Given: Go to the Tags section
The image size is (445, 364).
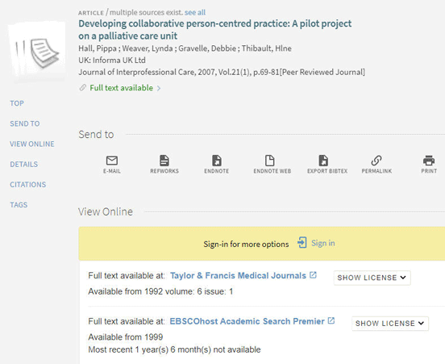Looking at the screenshot, I should pyautogui.click(x=19, y=205).
